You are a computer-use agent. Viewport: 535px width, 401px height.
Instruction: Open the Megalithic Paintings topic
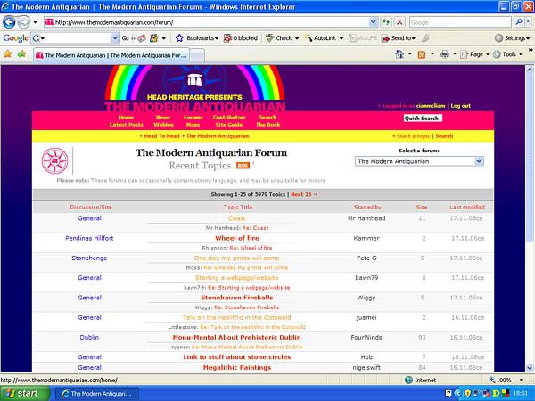237,367
